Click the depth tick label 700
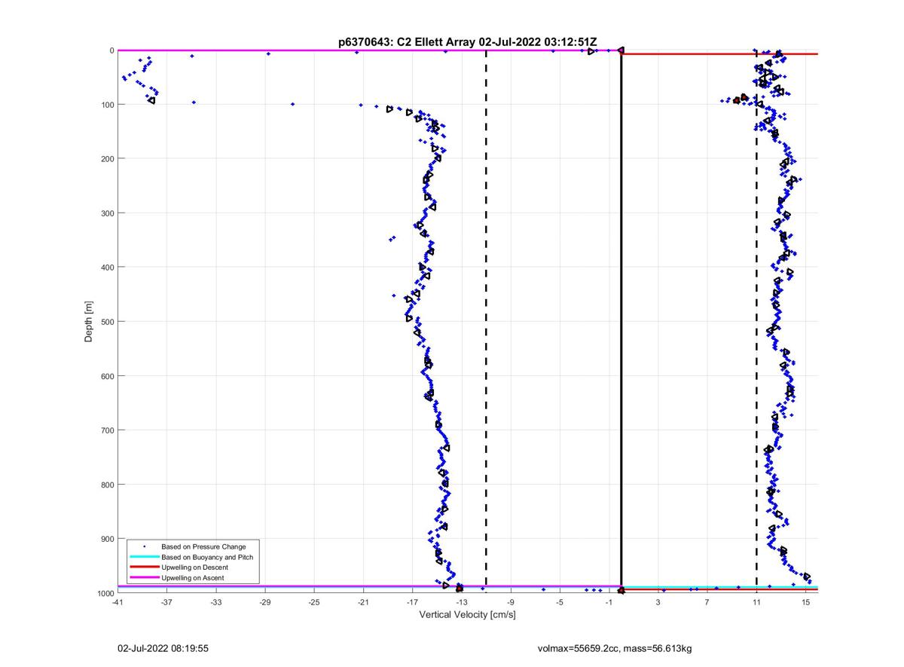This screenshot has height=667, width=904. tap(106, 430)
